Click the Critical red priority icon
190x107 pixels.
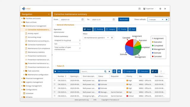(127, 96)
